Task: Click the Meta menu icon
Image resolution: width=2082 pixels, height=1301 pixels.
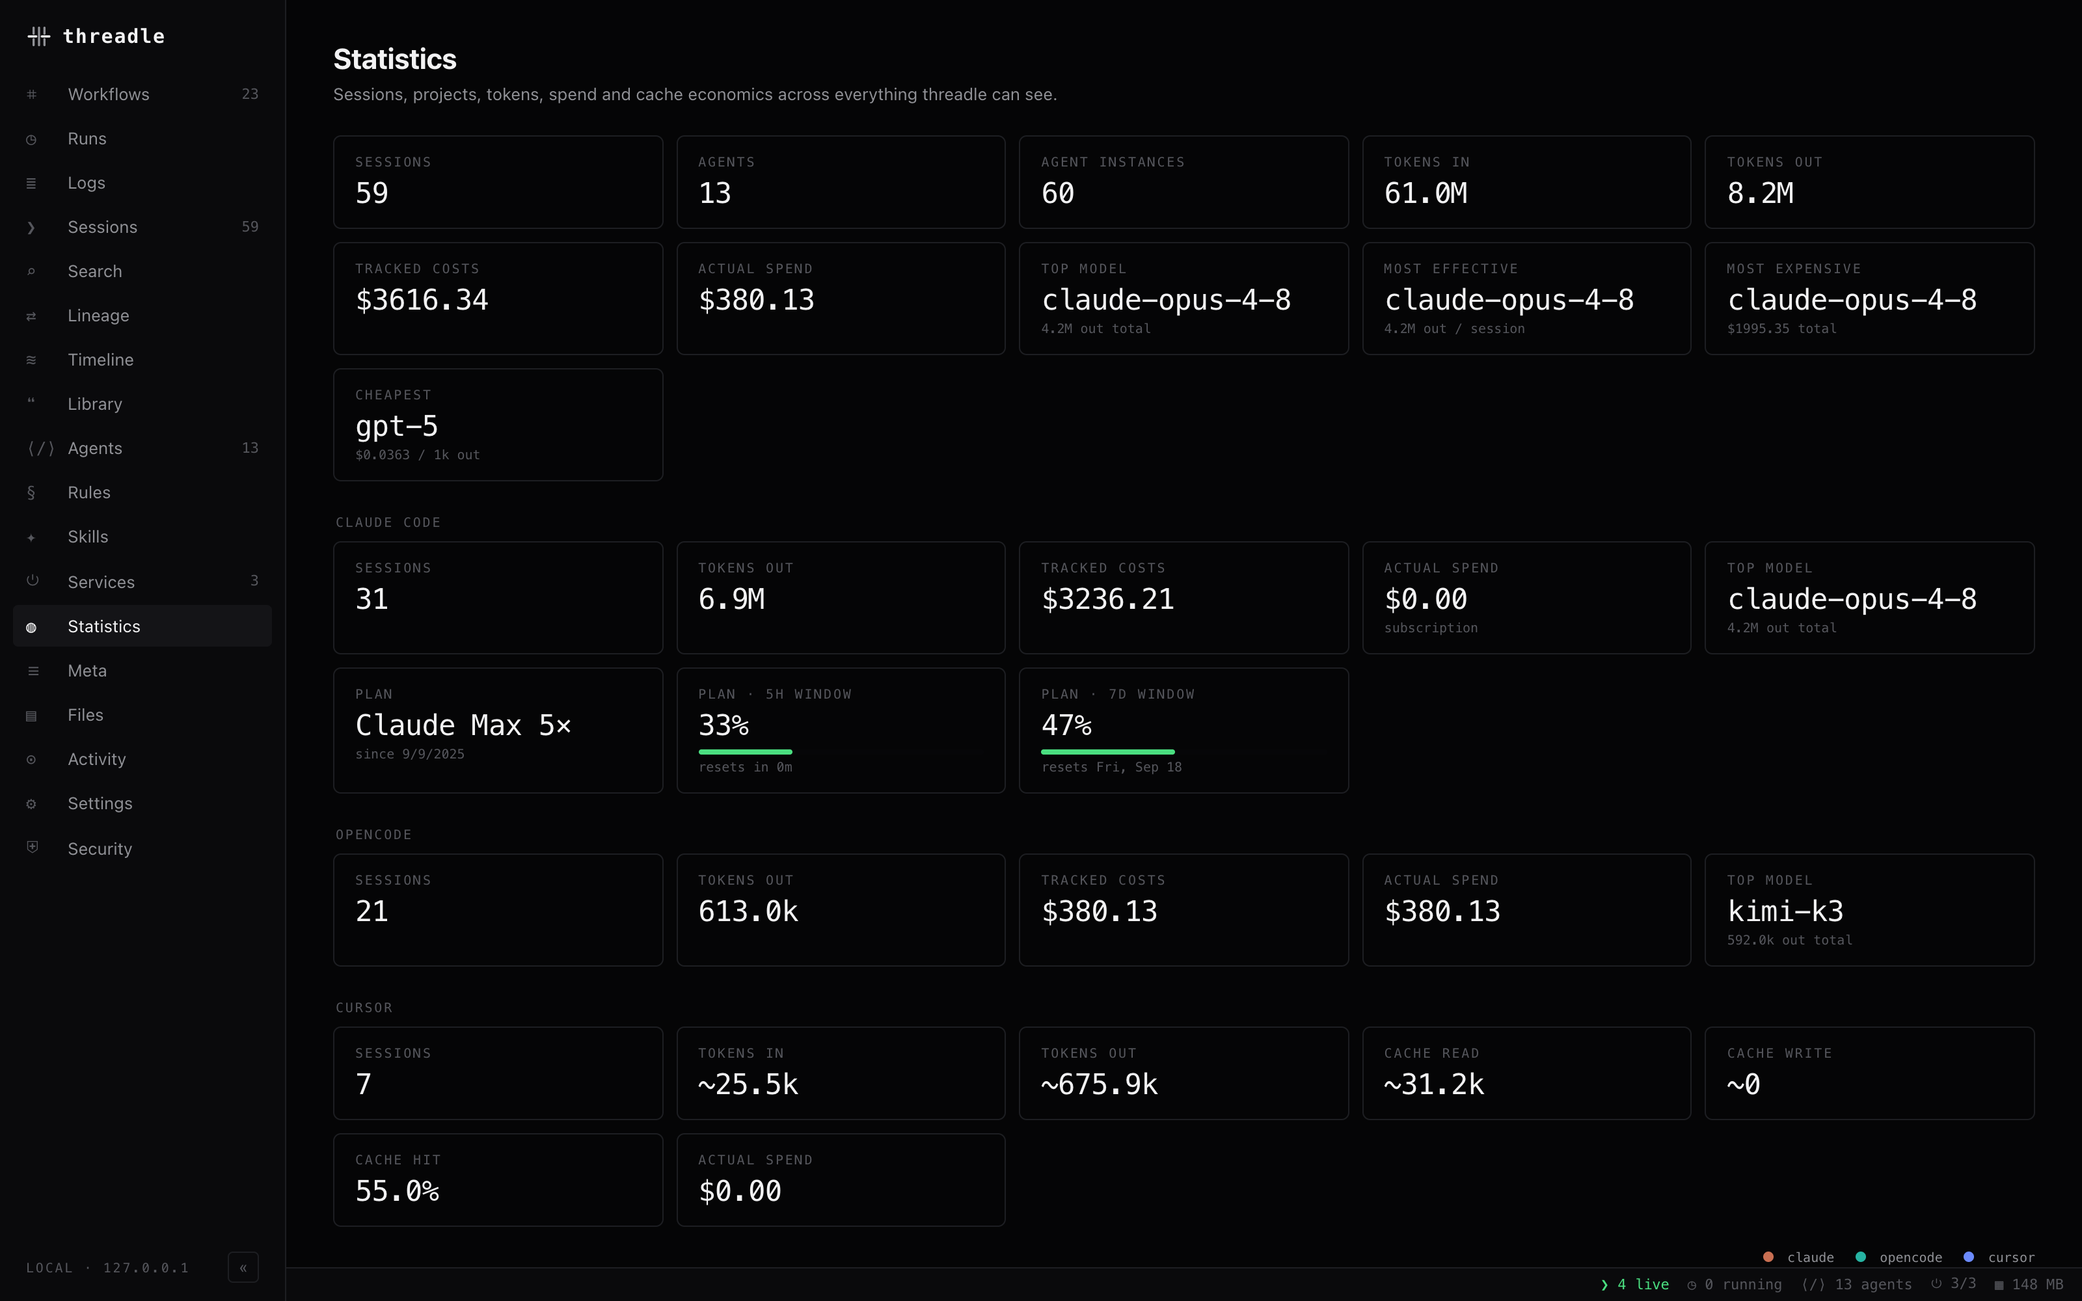Action: [33, 671]
